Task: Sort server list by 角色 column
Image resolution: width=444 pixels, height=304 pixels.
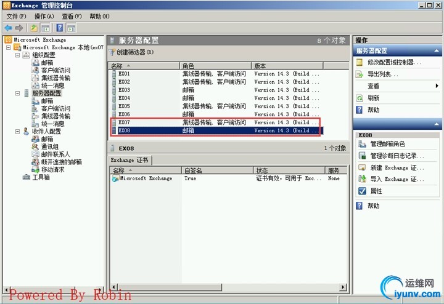Action: [215, 66]
